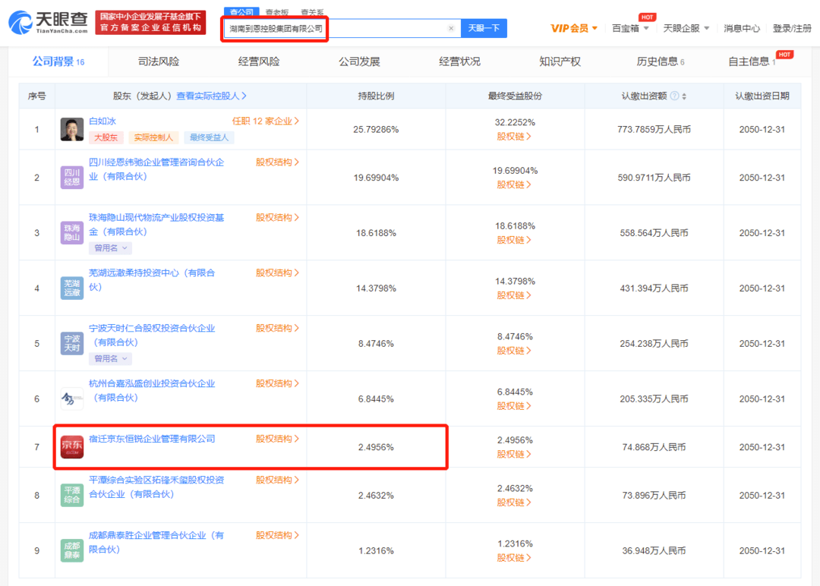The image size is (820, 586).
Task: Click the 国家中小企业发展子基金旗下 red banner
Action: (x=150, y=23)
